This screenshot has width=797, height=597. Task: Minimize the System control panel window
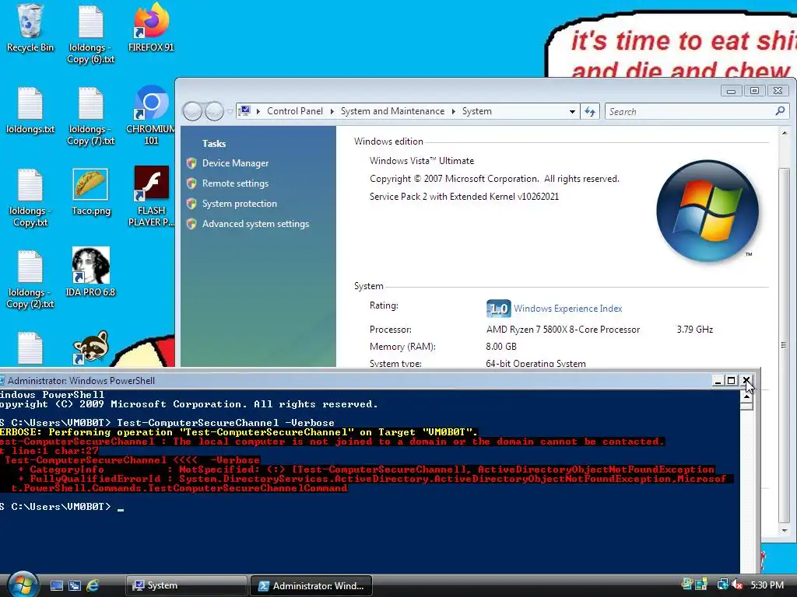click(731, 90)
